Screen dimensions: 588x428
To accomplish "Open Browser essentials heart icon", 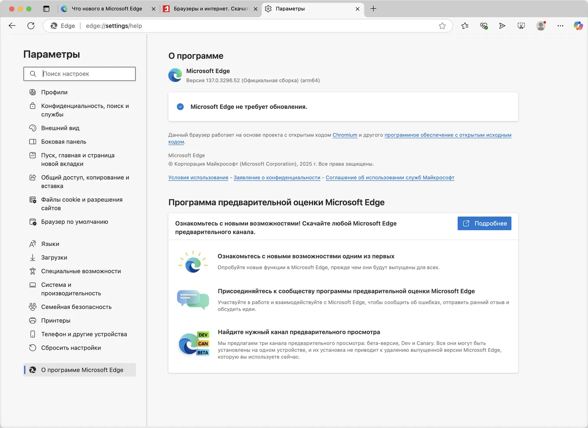I will [x=484, y=26].
